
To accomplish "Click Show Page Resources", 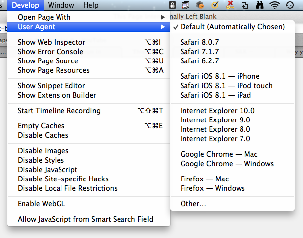I will [89, 70].
